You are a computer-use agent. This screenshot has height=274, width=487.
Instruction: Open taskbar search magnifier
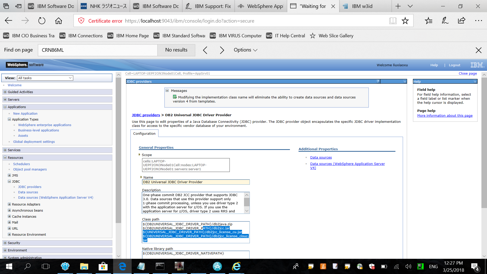point(27,266)
